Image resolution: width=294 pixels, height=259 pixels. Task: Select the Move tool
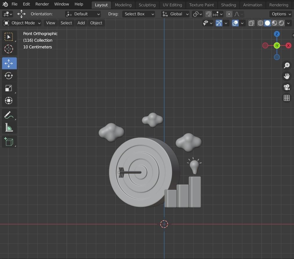(9, 63)
